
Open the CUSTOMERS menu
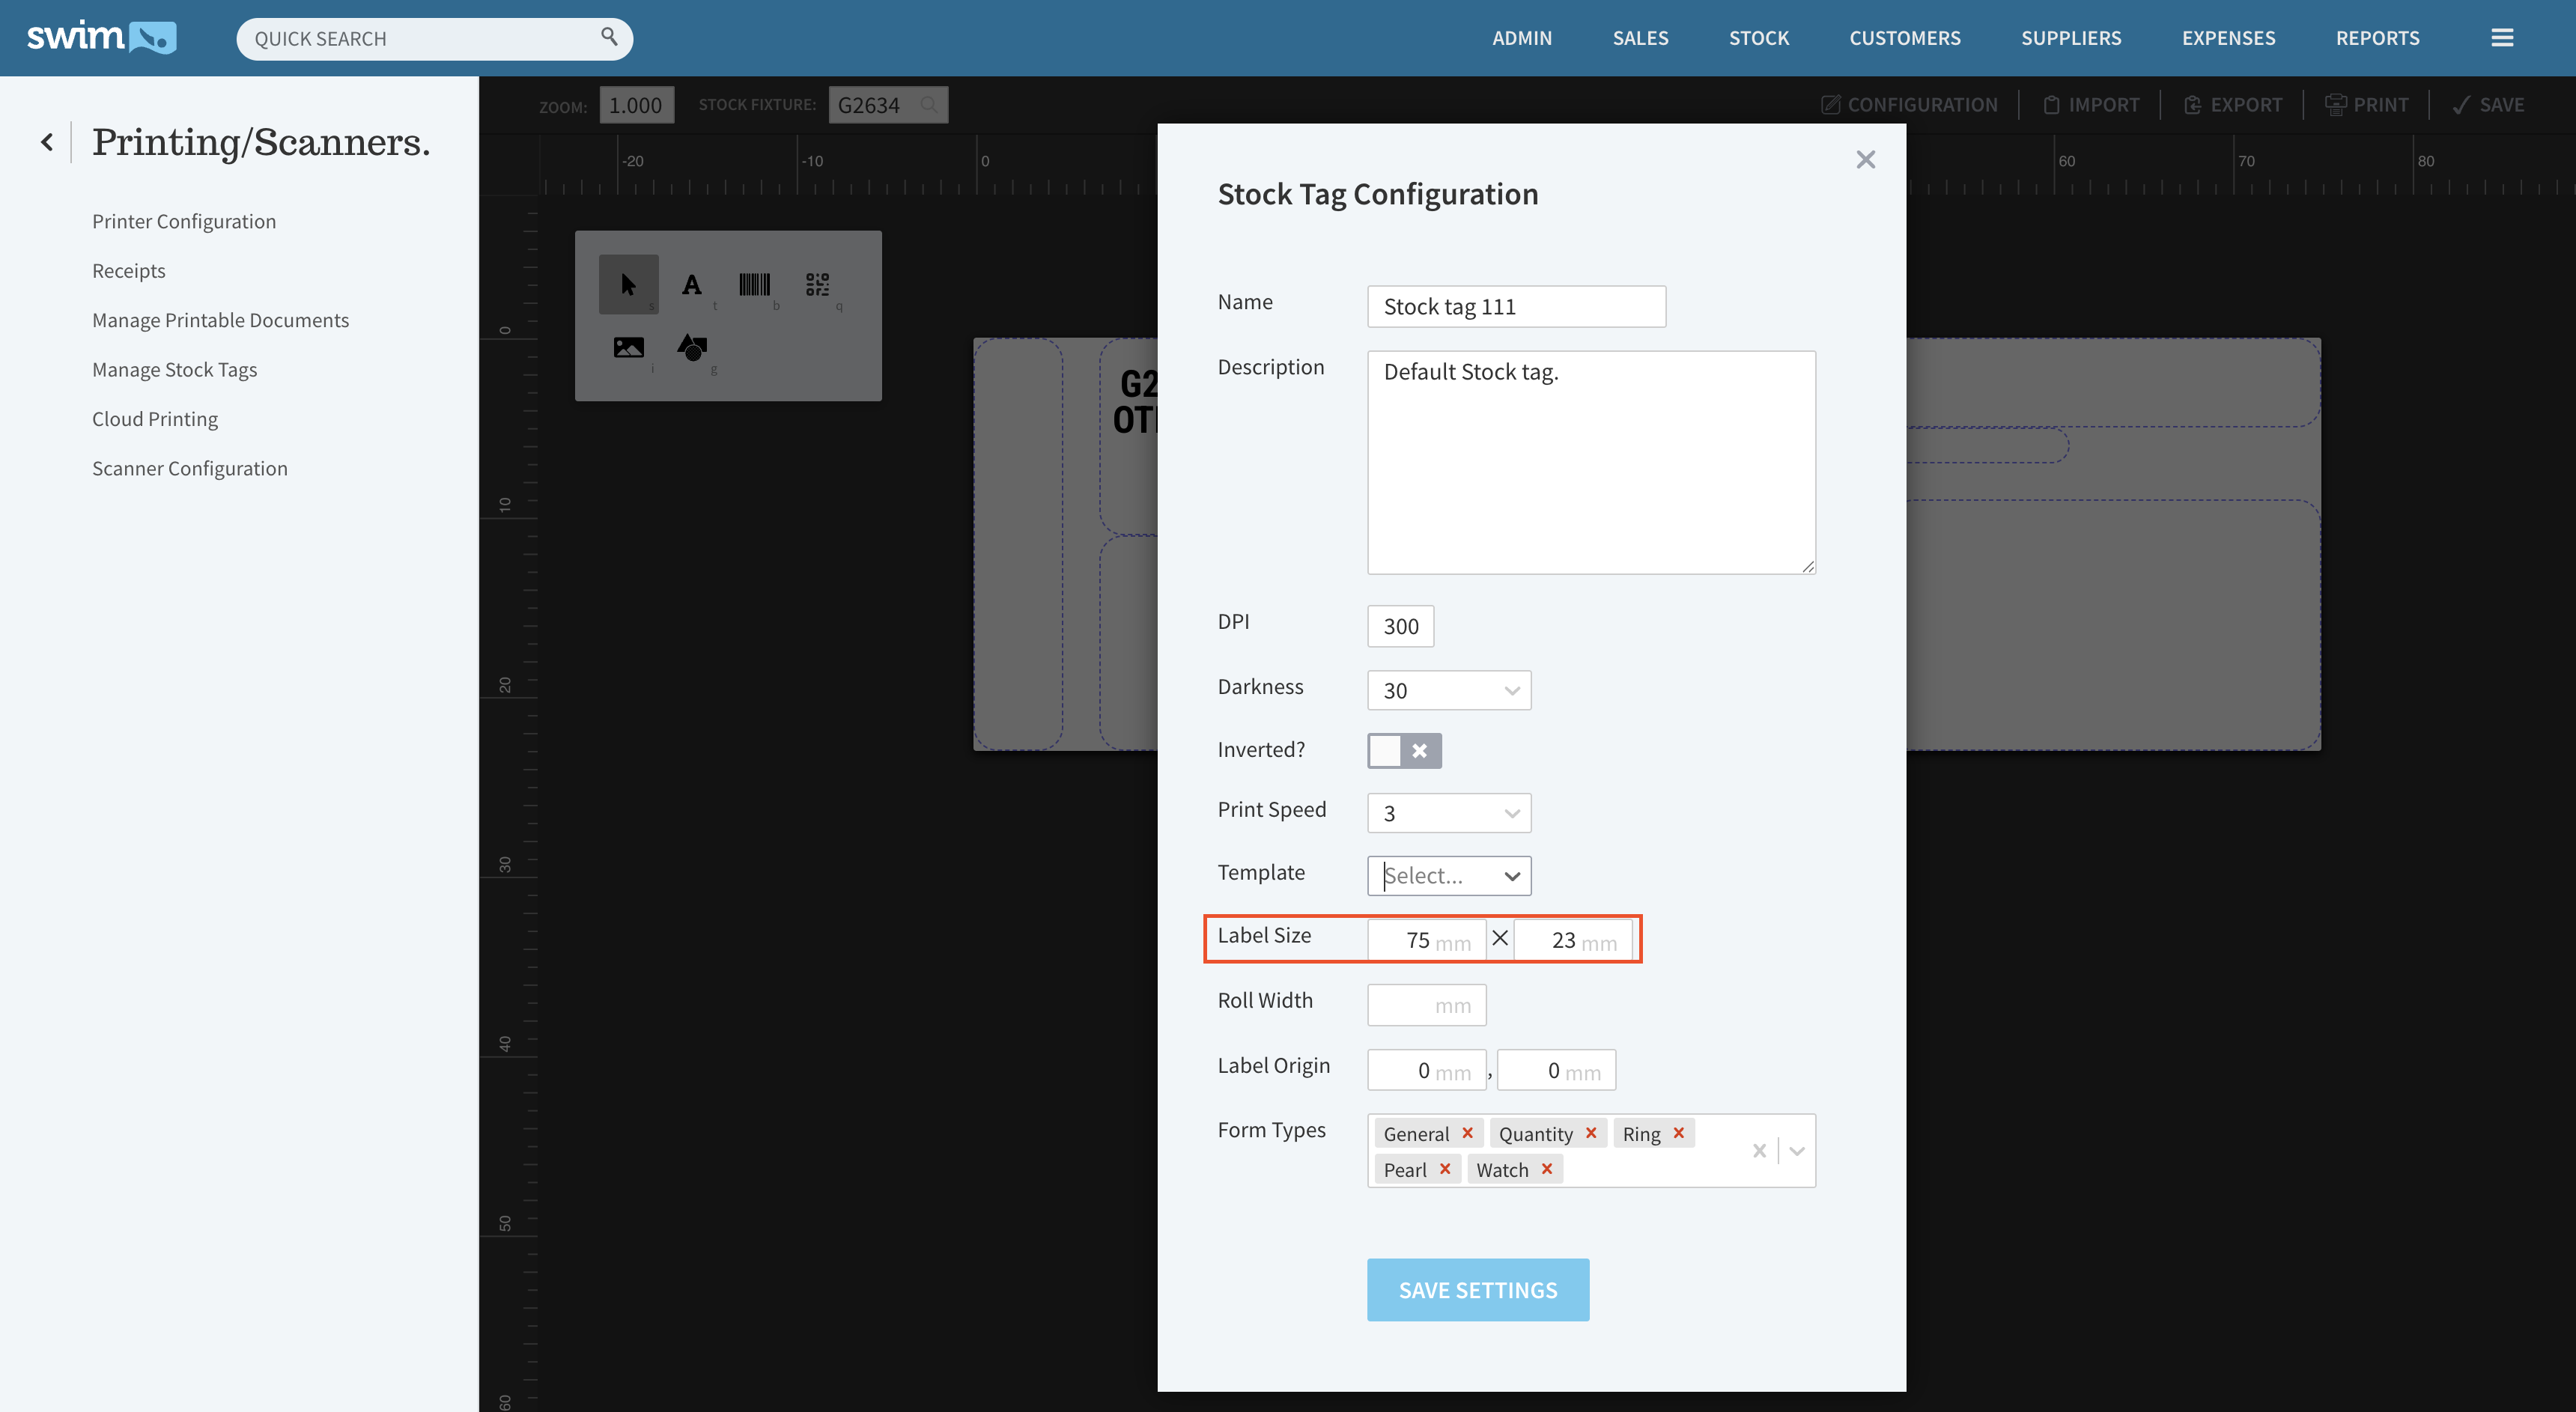1905,38
